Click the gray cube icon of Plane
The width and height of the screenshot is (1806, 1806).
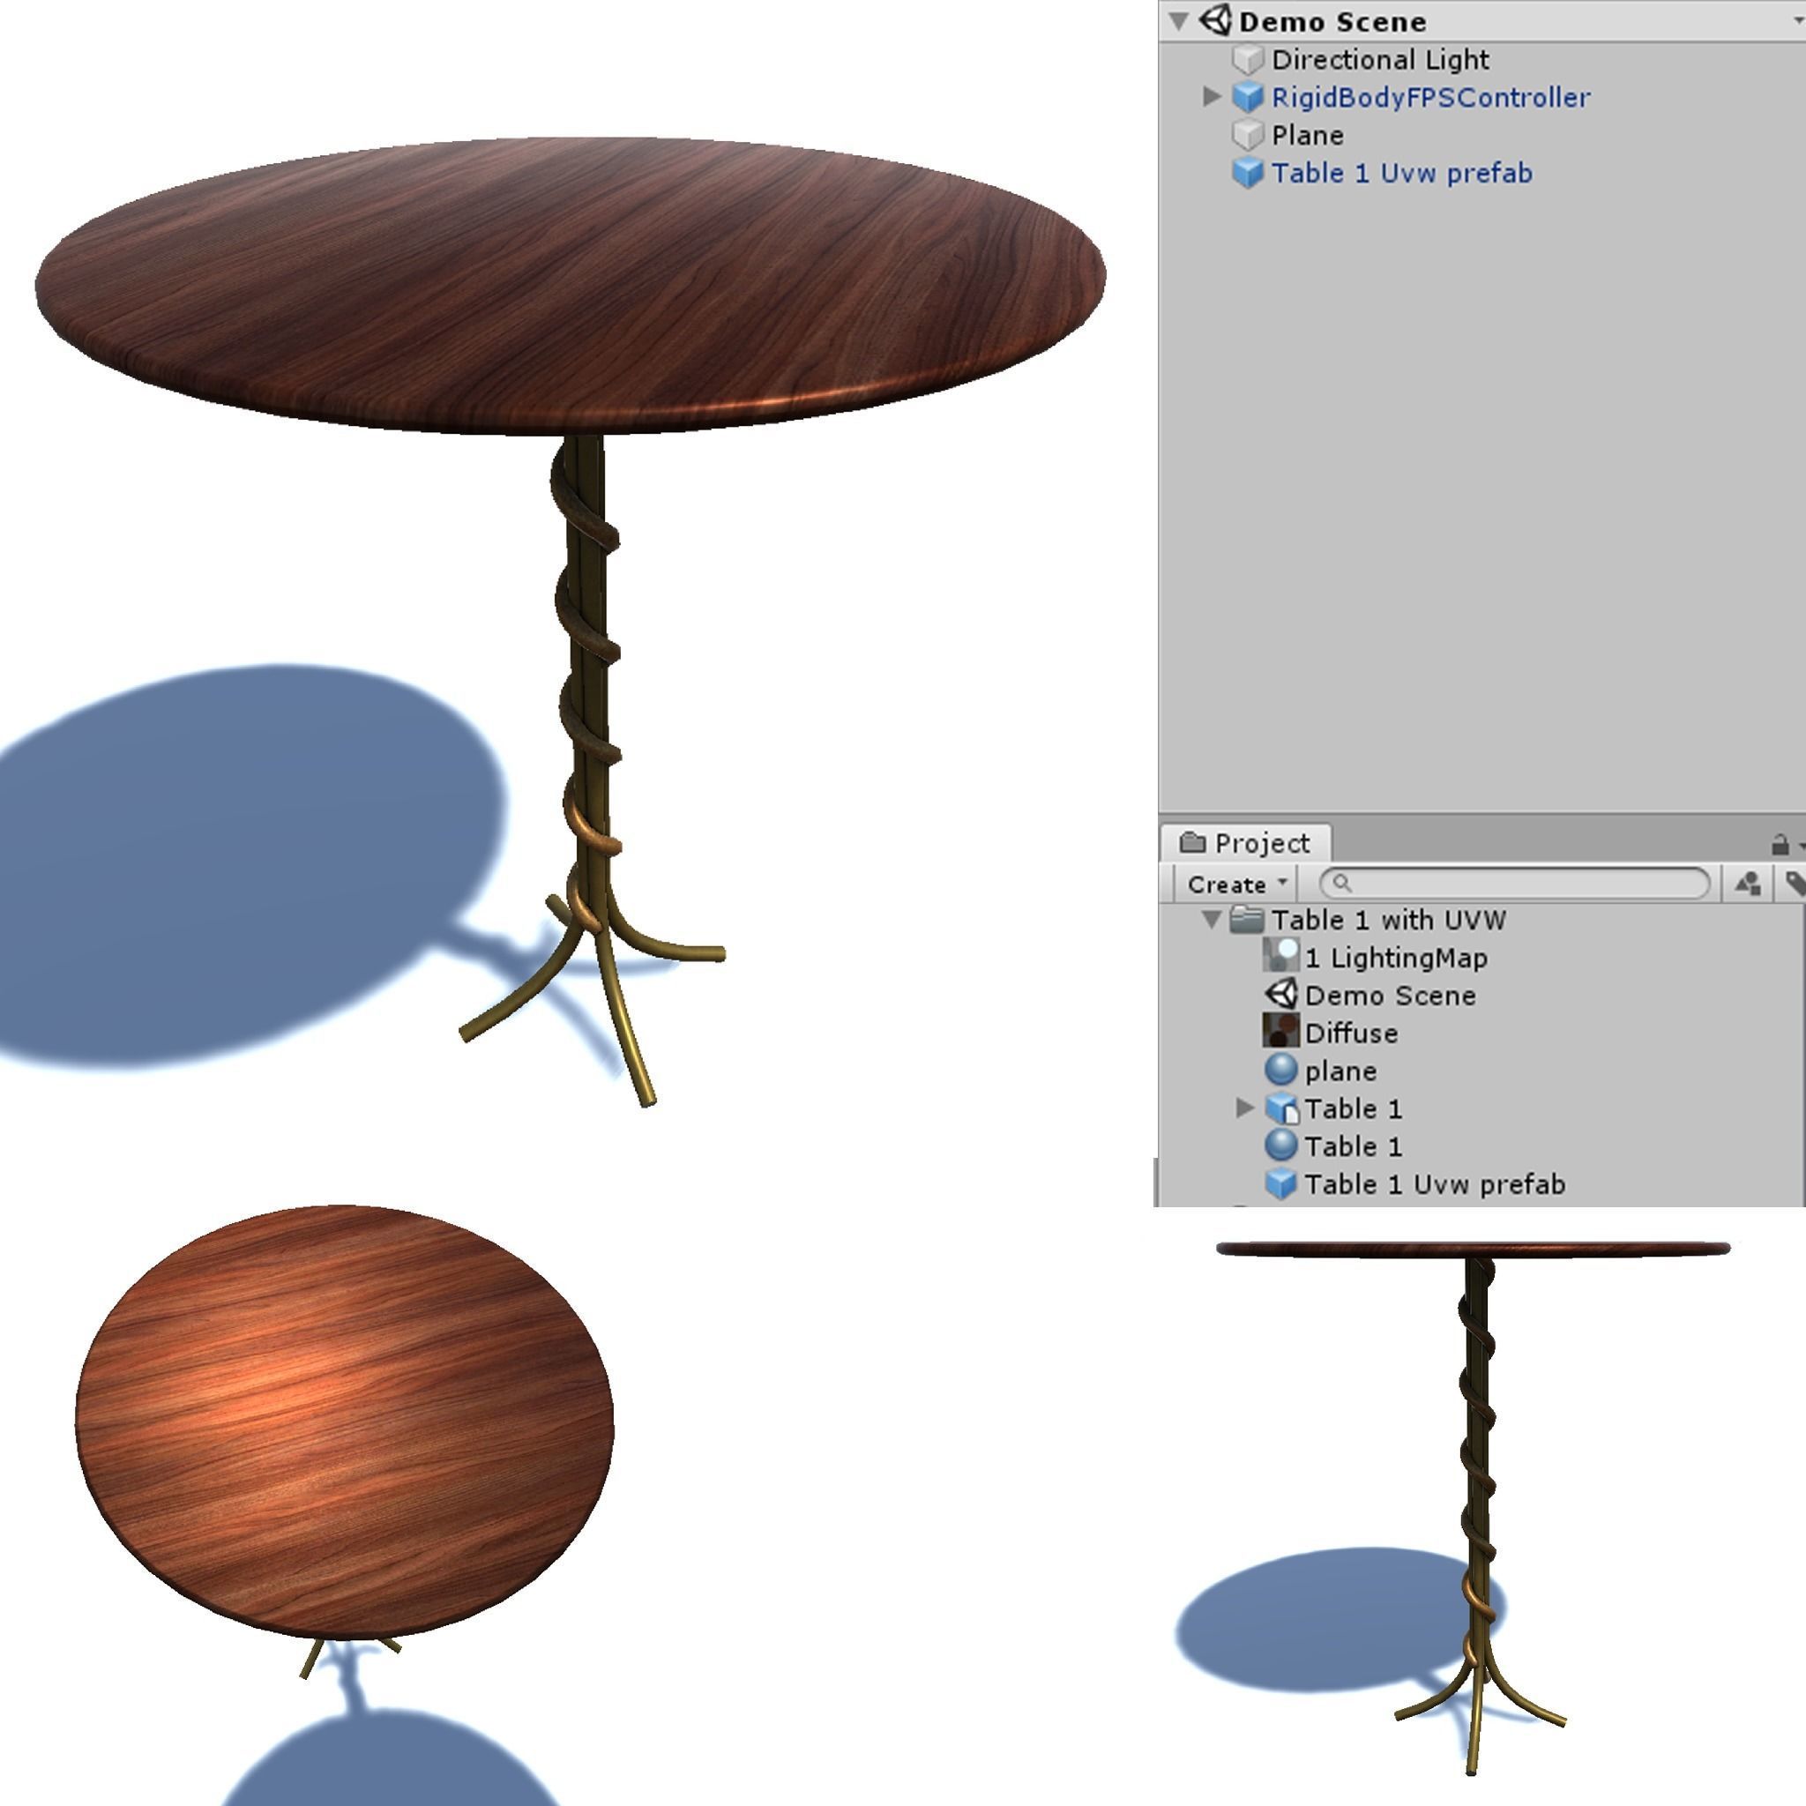1248,137
